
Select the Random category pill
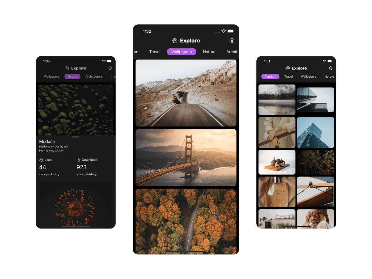[x=270, y=77]
